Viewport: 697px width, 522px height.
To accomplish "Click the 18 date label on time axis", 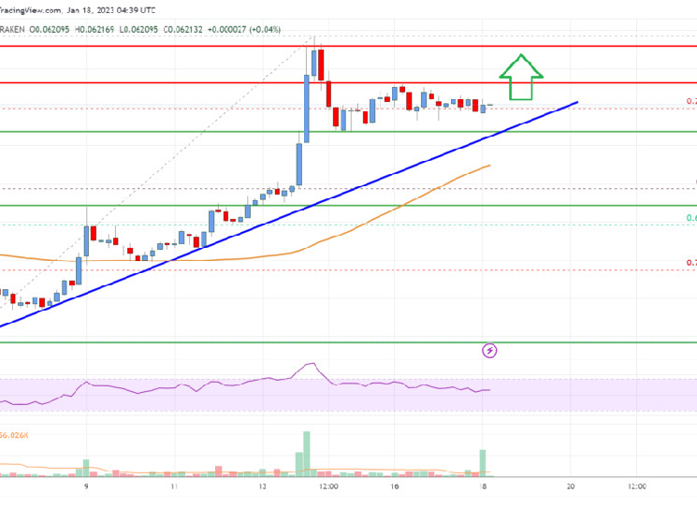I will pyautogui.click(x=483, y=486).
